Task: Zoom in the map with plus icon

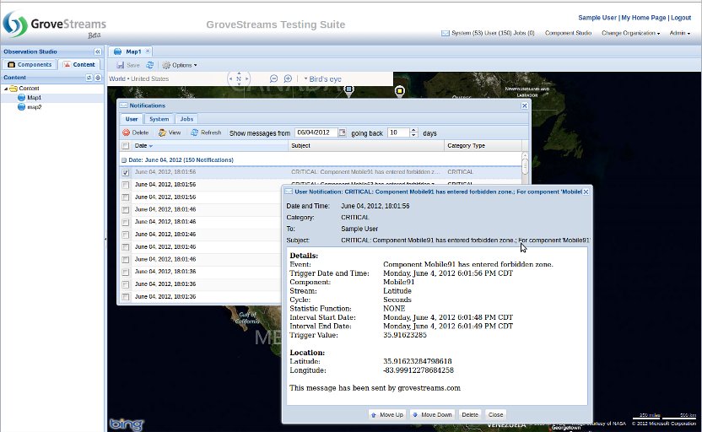Action: [289, 78]
